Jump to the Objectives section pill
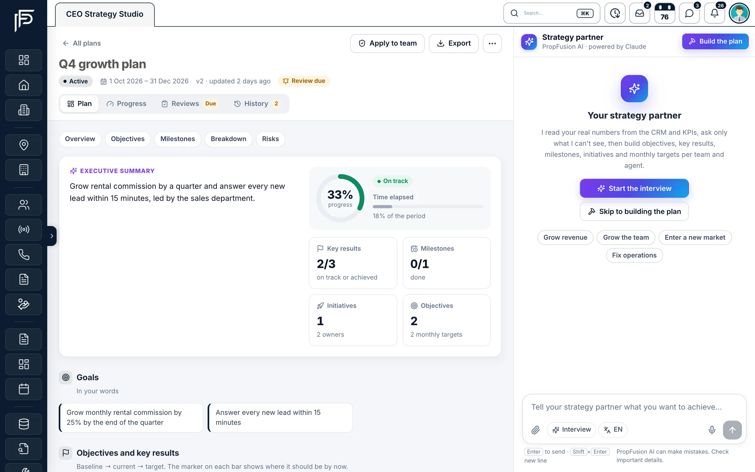The height and width of the screenshot is (472, 755). point(128,139)
